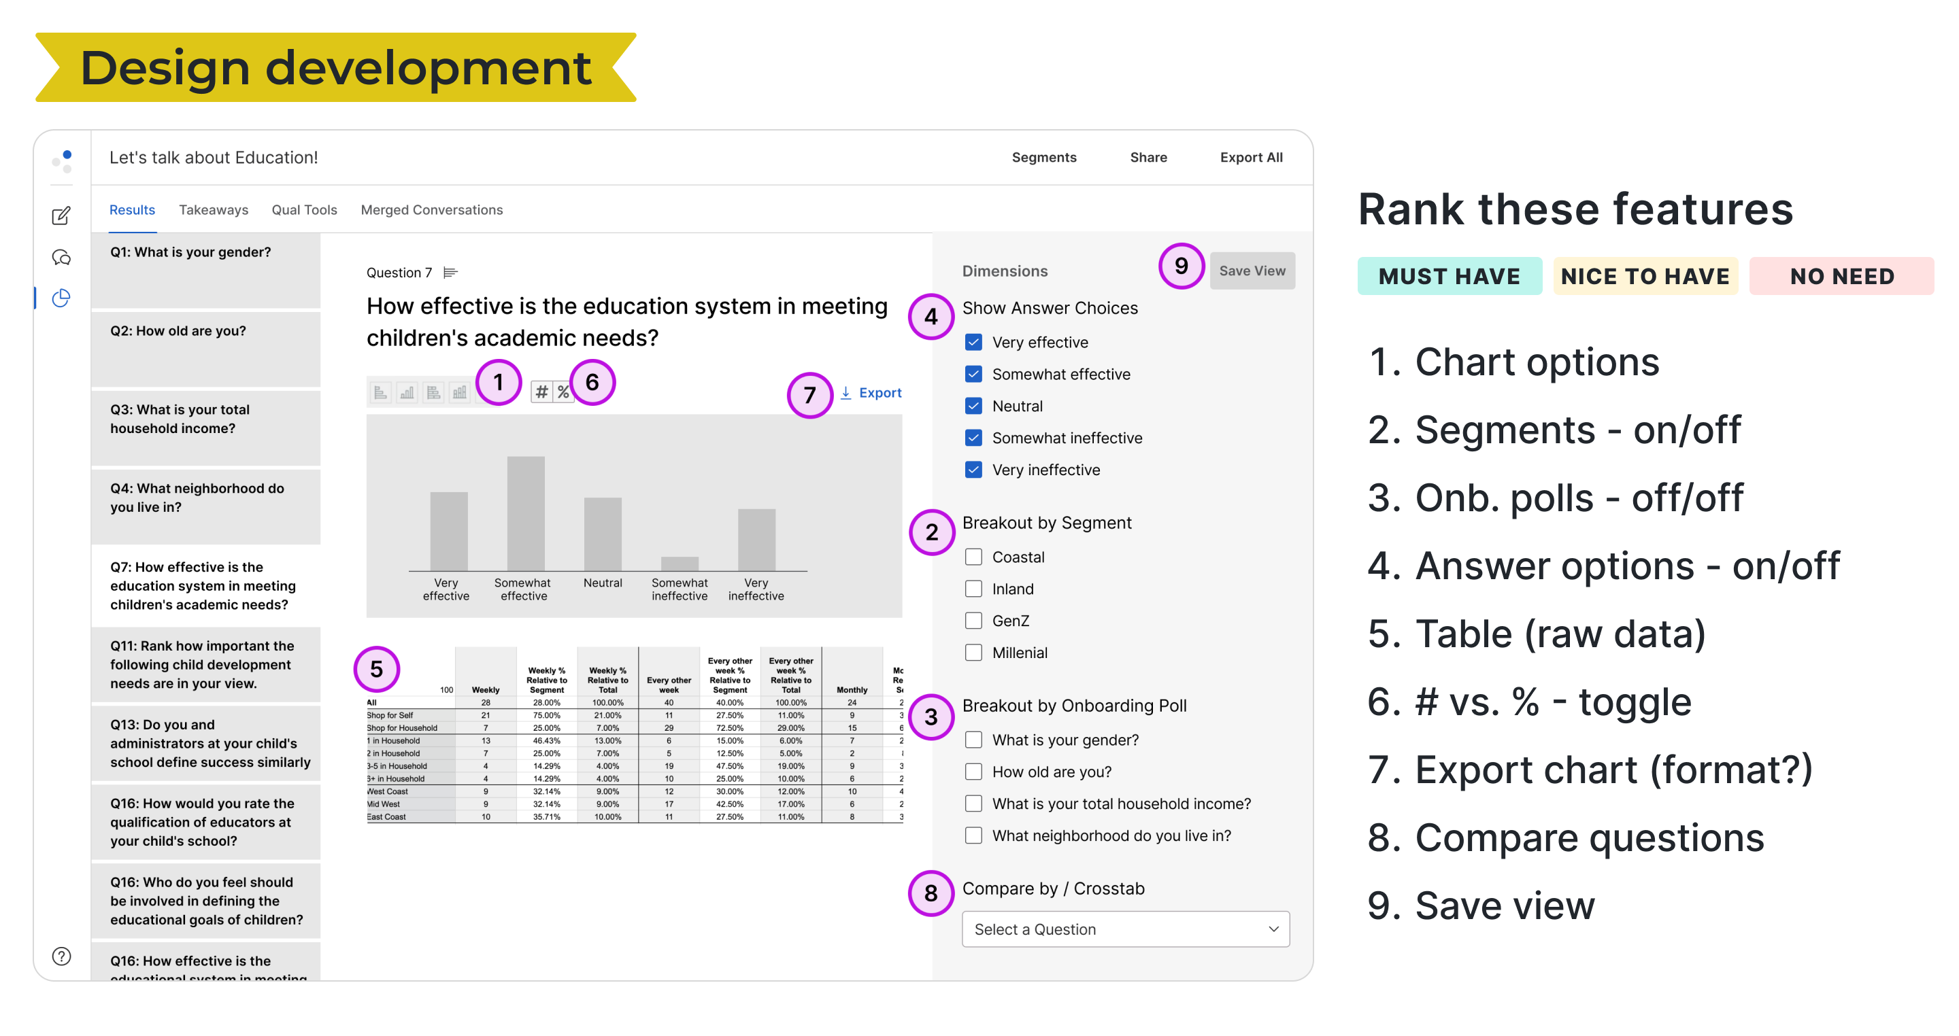Switch chart values to count (#)
The height and width of the screenshot is (1036, 1959).
(541, 392)
